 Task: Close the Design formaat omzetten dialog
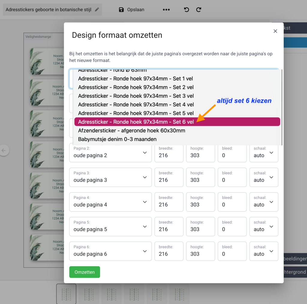(275, 31)
